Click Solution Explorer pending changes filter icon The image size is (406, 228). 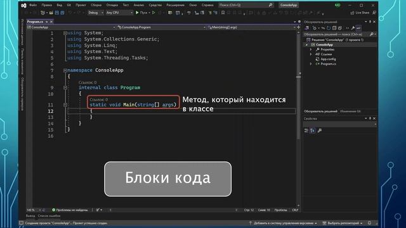[x=315, y=28]
